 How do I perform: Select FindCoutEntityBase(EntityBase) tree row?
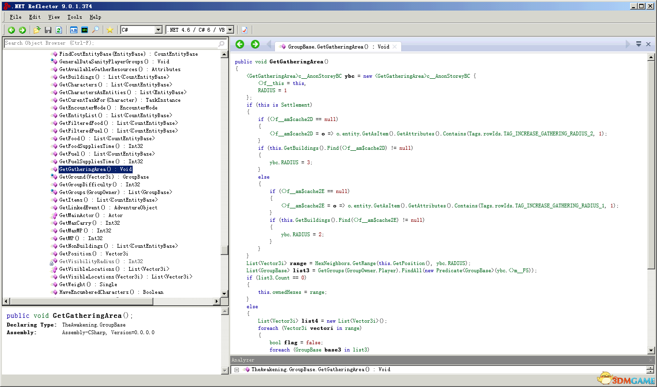(128, 54)
